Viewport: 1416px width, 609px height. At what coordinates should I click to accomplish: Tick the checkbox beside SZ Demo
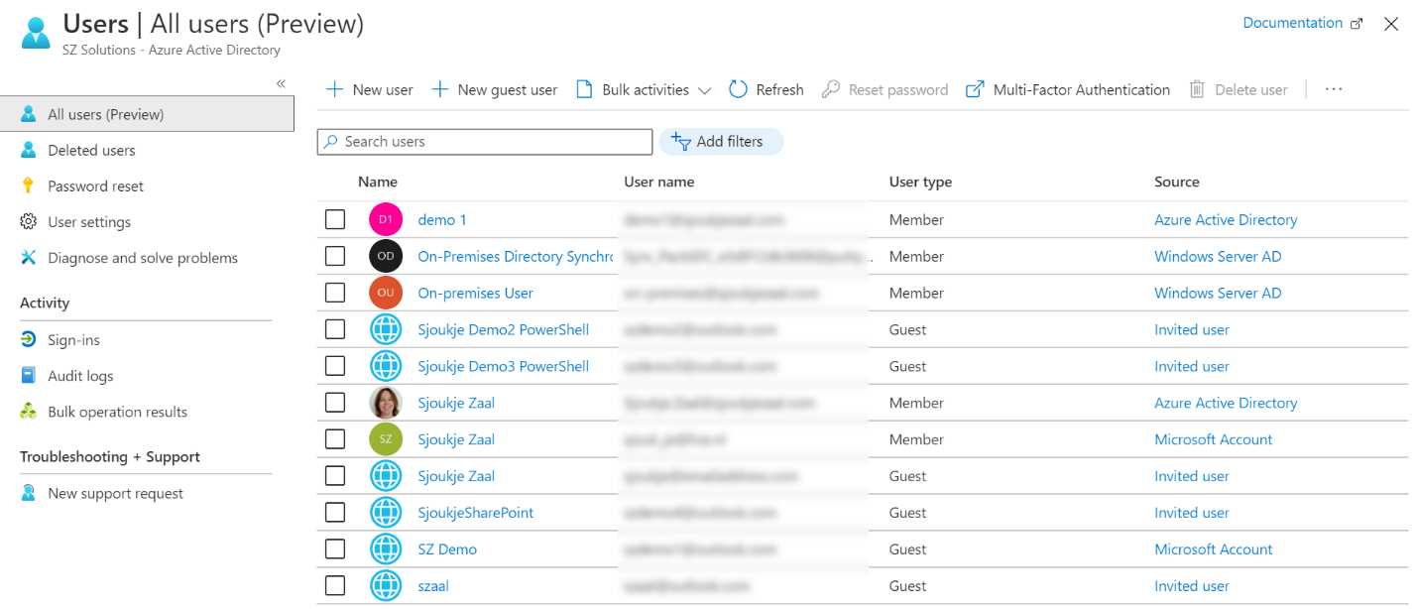tap(335, 548)
